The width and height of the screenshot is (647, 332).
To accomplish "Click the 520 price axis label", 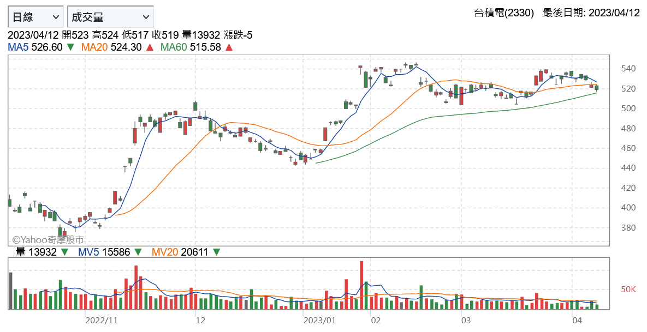I will (628, 88).
